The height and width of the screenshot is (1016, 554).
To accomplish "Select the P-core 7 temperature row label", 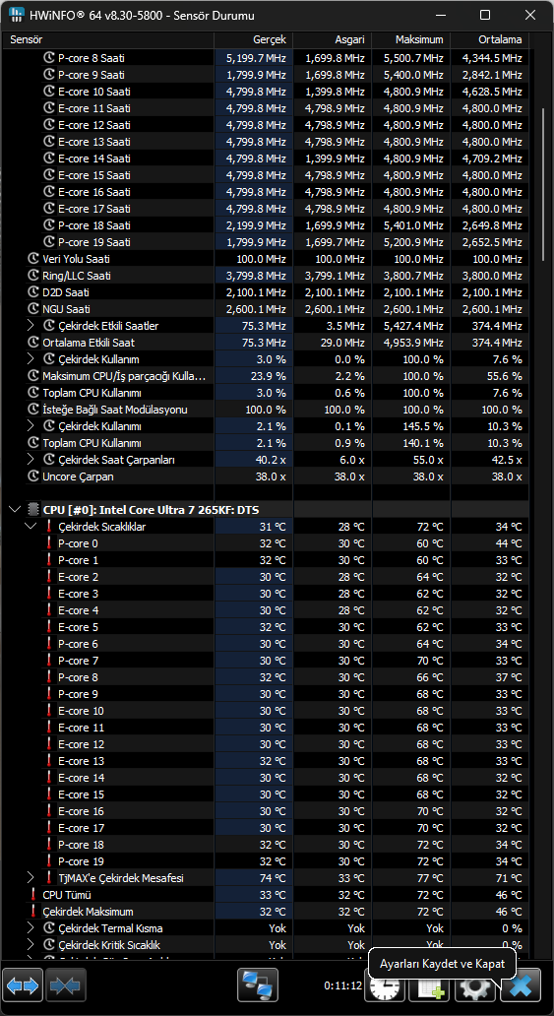I will (x=78, y=661).
